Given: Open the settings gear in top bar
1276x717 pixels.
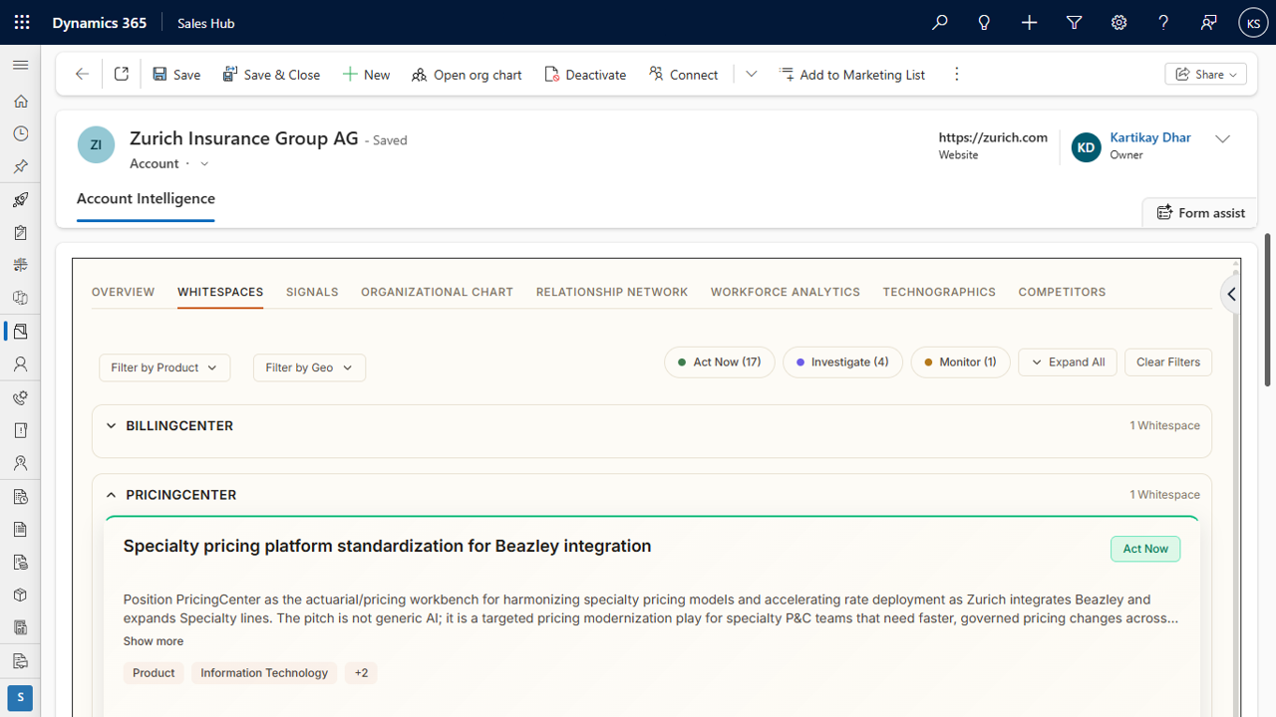Looking at the screenshot, I should pos(1118,22).
